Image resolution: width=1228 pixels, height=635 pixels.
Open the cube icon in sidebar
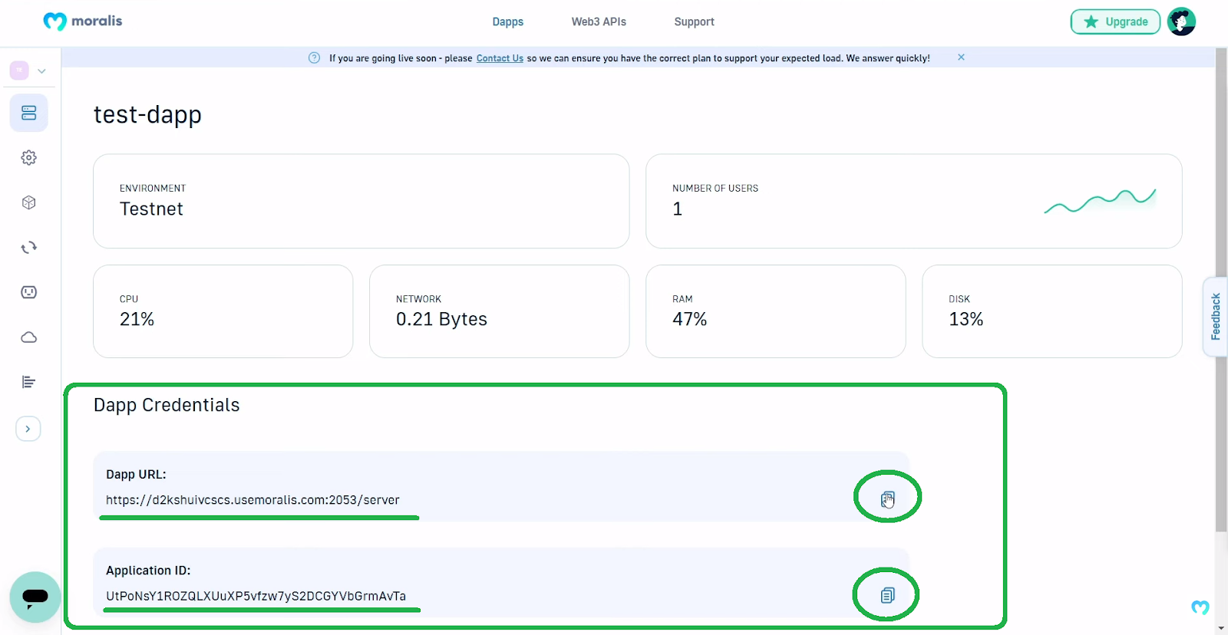click(29, 202)
